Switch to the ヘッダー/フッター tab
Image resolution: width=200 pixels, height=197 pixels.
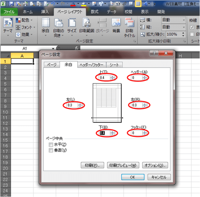point(92,65)
